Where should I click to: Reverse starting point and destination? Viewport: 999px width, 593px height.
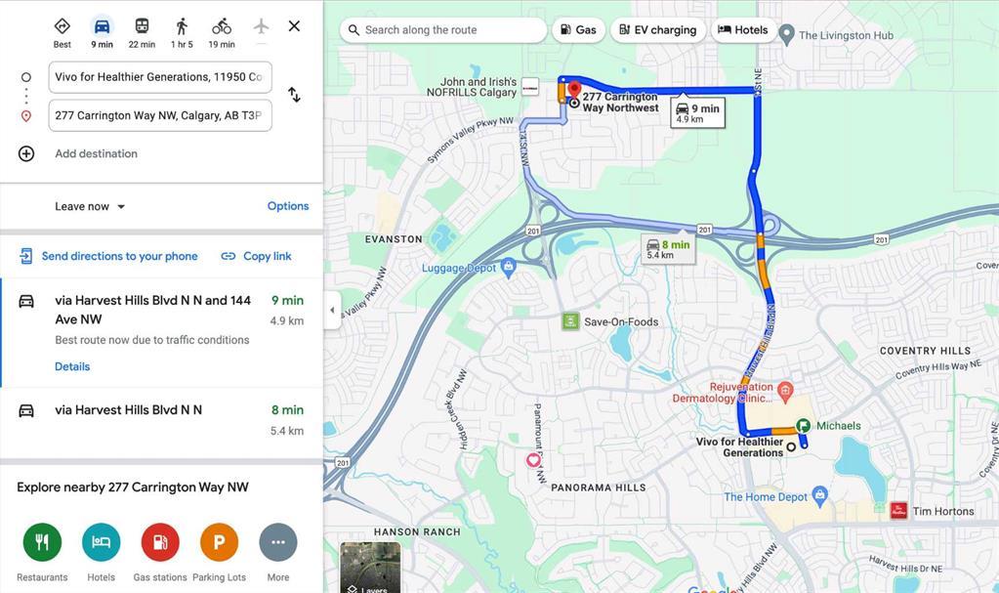point(294,95)
